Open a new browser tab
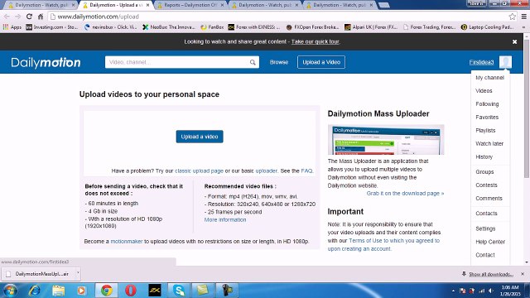 pyautogui.click(x=383, y=5)
